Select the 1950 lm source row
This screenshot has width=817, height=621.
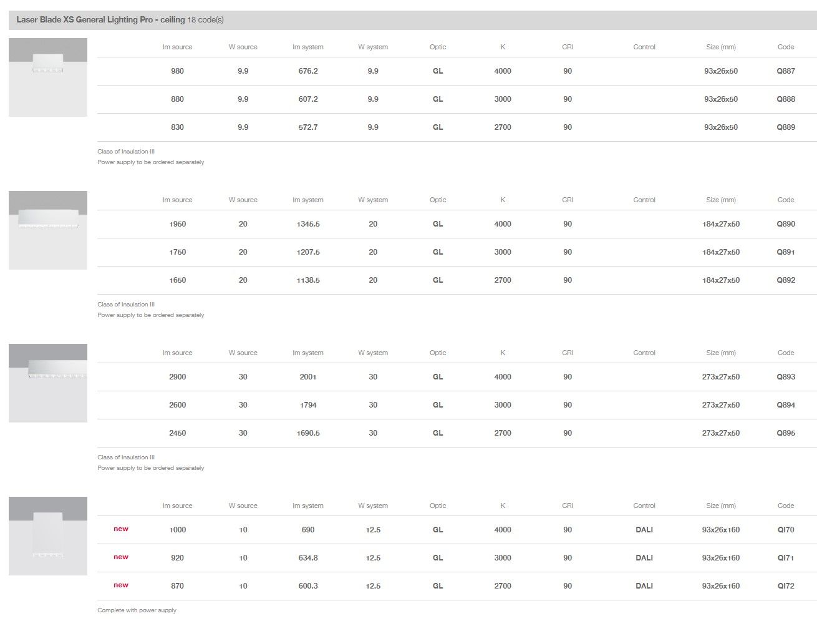178,224
